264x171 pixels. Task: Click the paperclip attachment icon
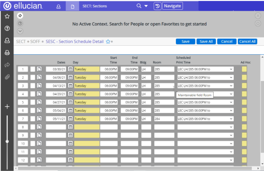[7, 77]
